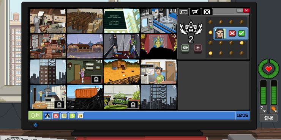Click the green OM start button
The width and height of the screenshot is (281, 140).
(x=35, y=115)
